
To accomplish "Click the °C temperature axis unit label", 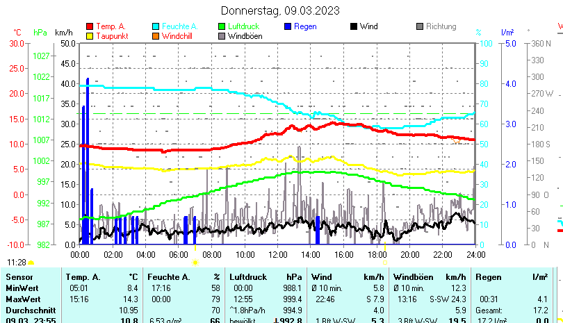I will (x=17, y=33).
